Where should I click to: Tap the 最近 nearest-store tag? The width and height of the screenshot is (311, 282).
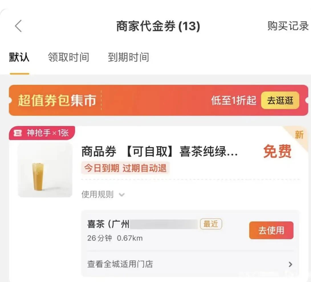211,224
